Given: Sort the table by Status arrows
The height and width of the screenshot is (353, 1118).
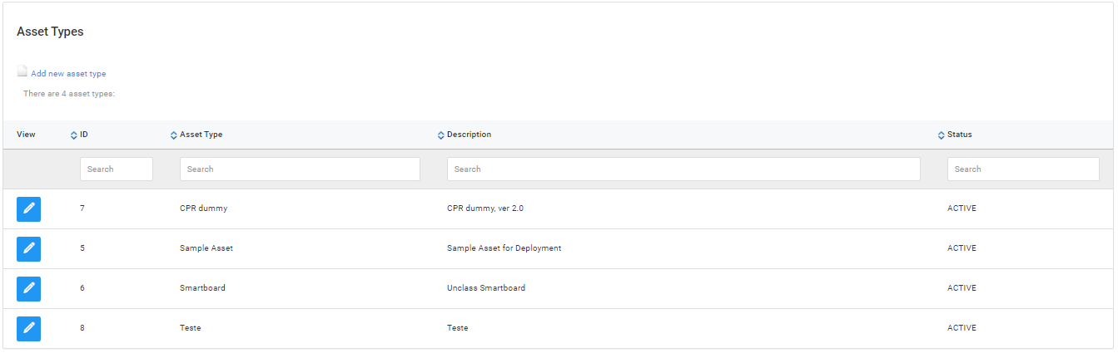Looking at the screenshot, I should (941, 135).
